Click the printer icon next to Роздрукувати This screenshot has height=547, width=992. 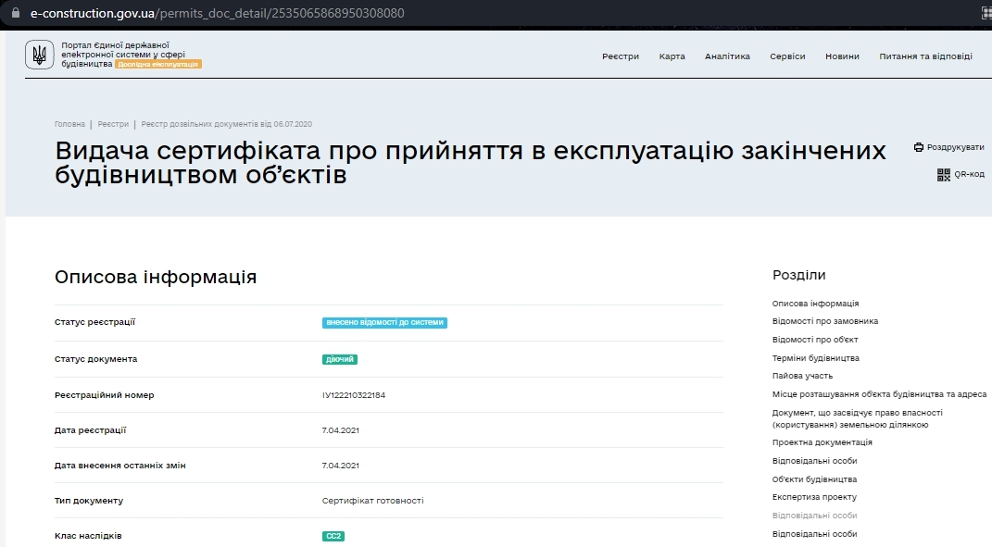919,147
